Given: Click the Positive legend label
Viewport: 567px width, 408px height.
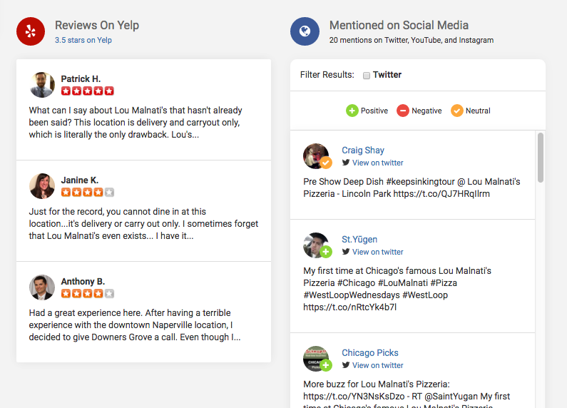Looking at the screenshot, I should pos(374,111).
